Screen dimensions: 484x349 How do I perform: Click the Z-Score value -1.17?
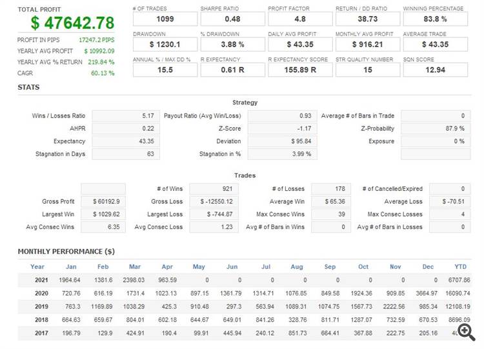(x=282, y=128)
